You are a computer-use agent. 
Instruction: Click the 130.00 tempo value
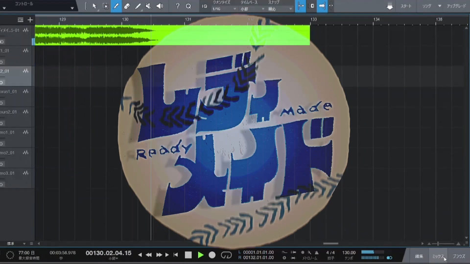pos(349,253)
